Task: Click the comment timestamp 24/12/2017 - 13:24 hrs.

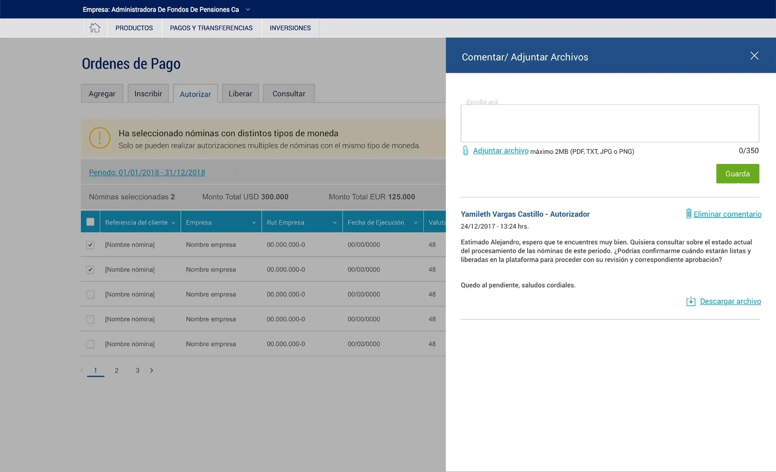Action: coord(495,227)
